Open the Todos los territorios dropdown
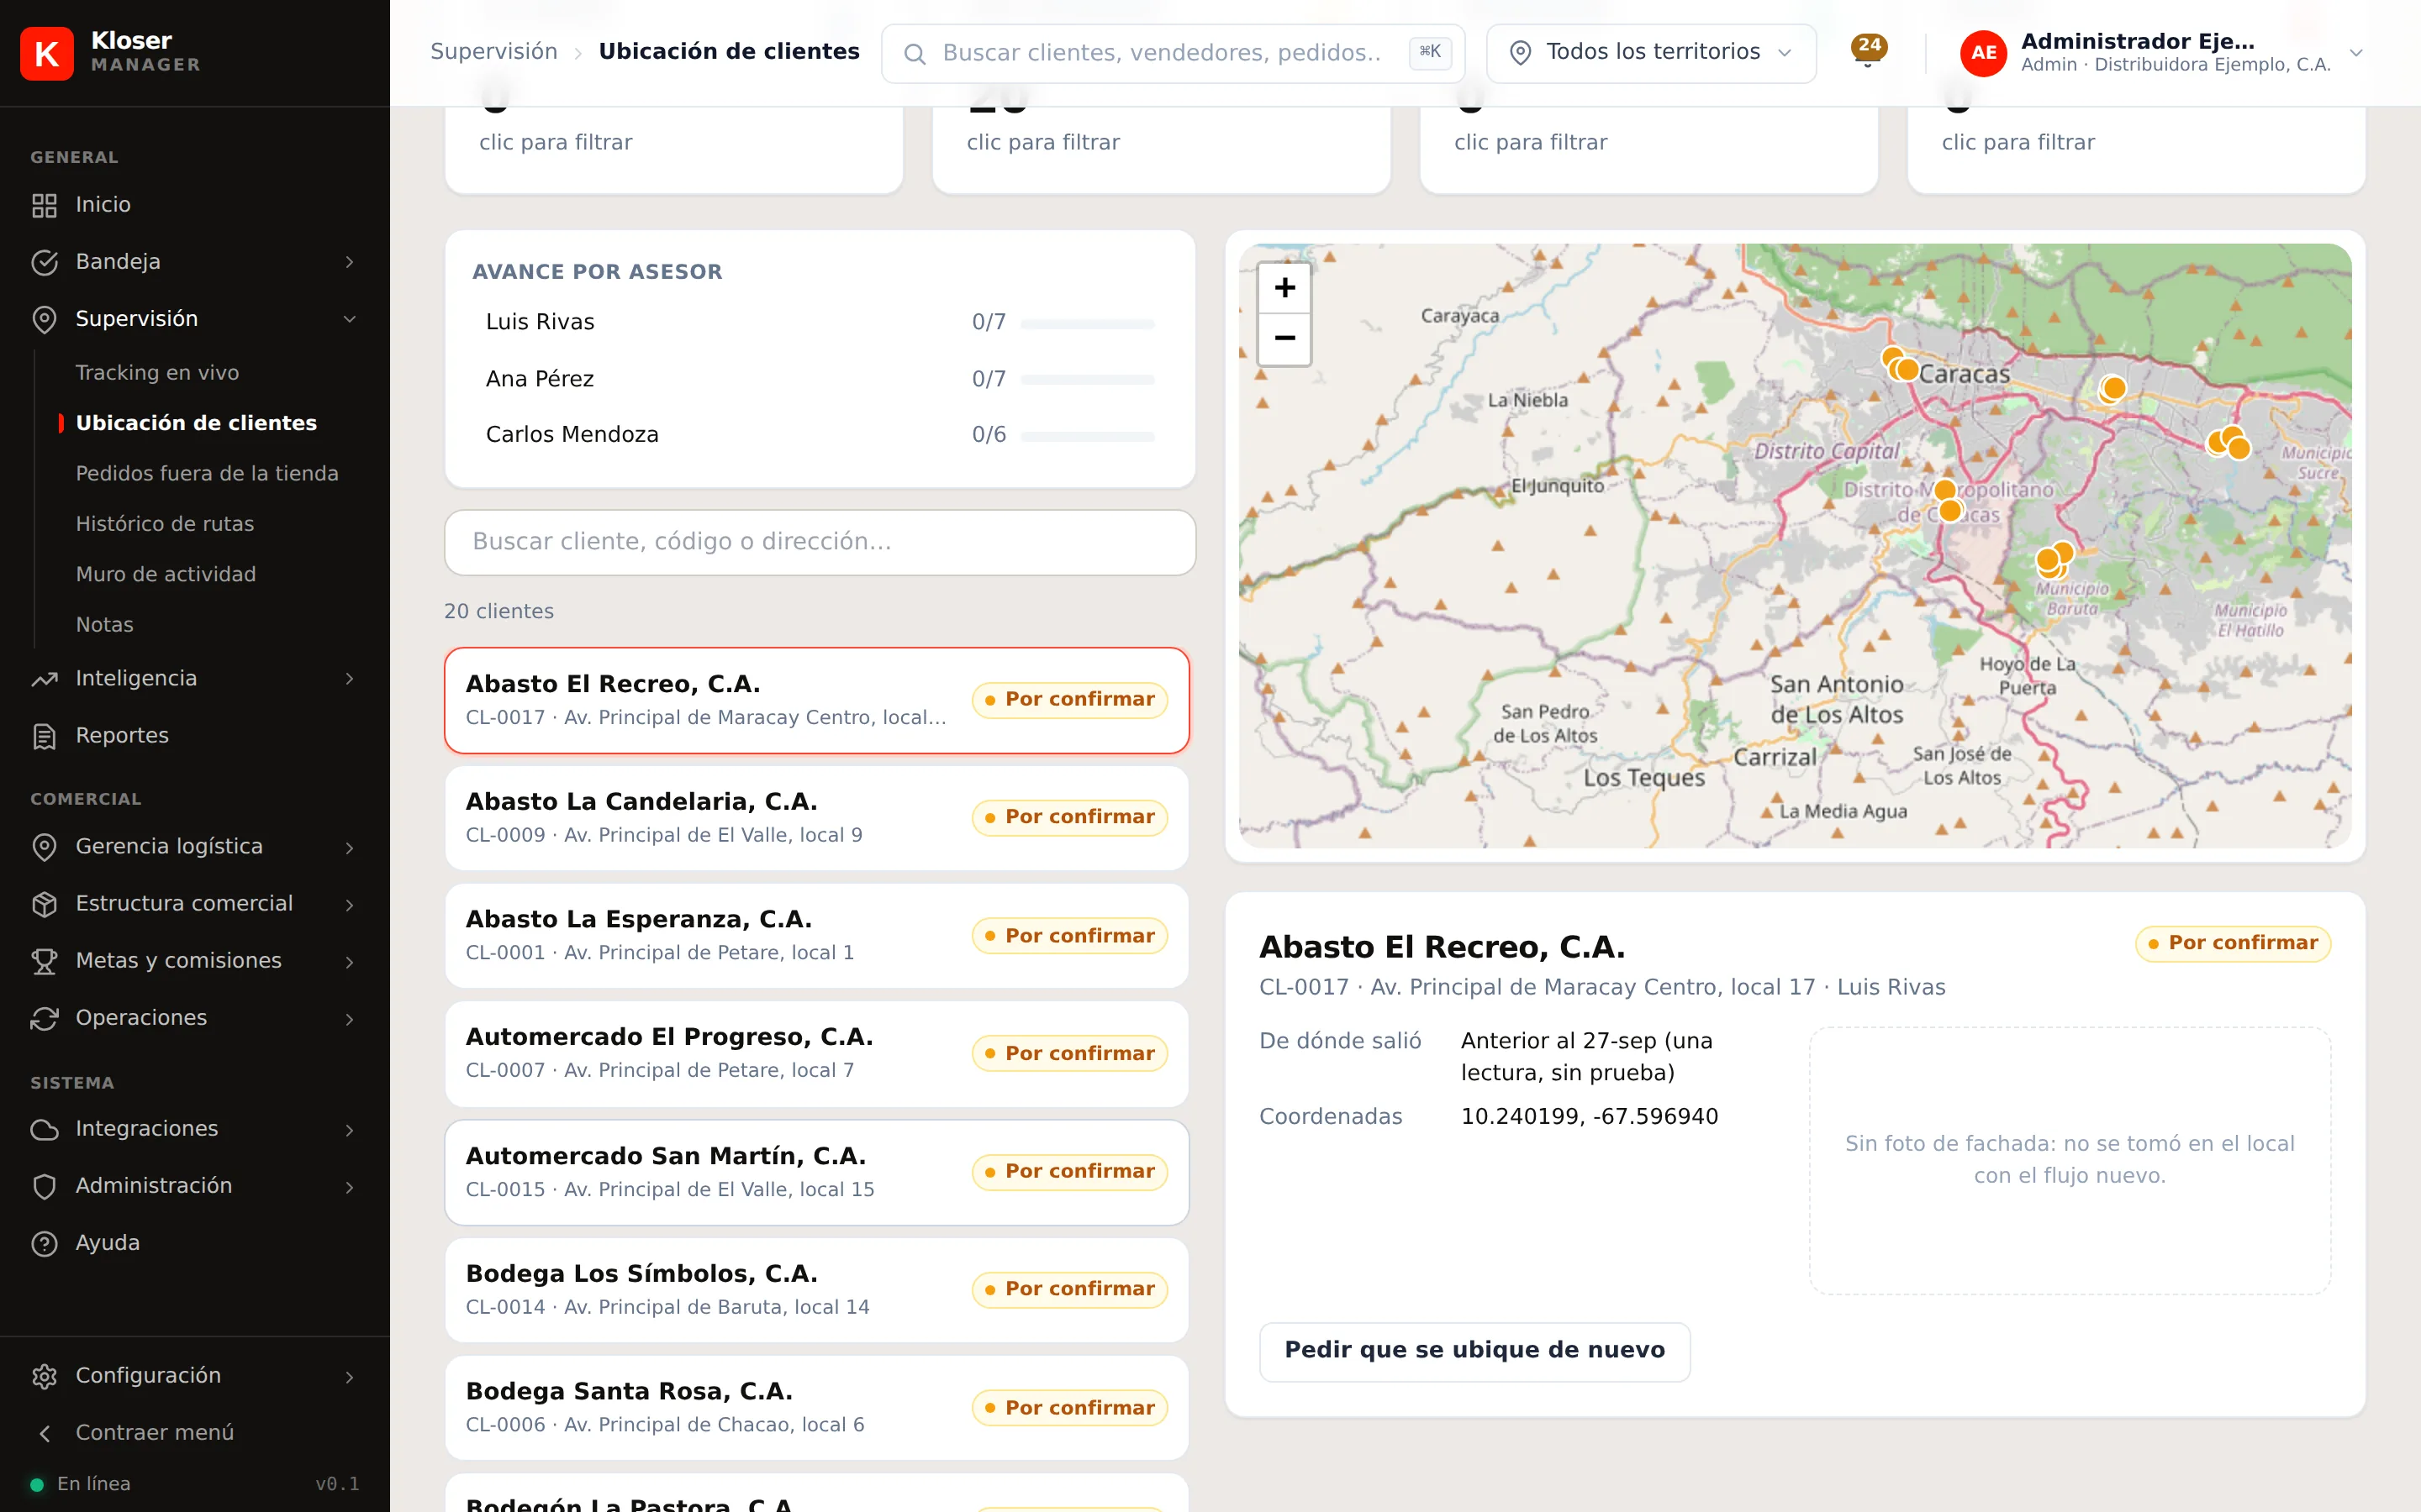The width and height of the screenshot is (2421, 1512). pyautogui.click(x=1651, y=53)
